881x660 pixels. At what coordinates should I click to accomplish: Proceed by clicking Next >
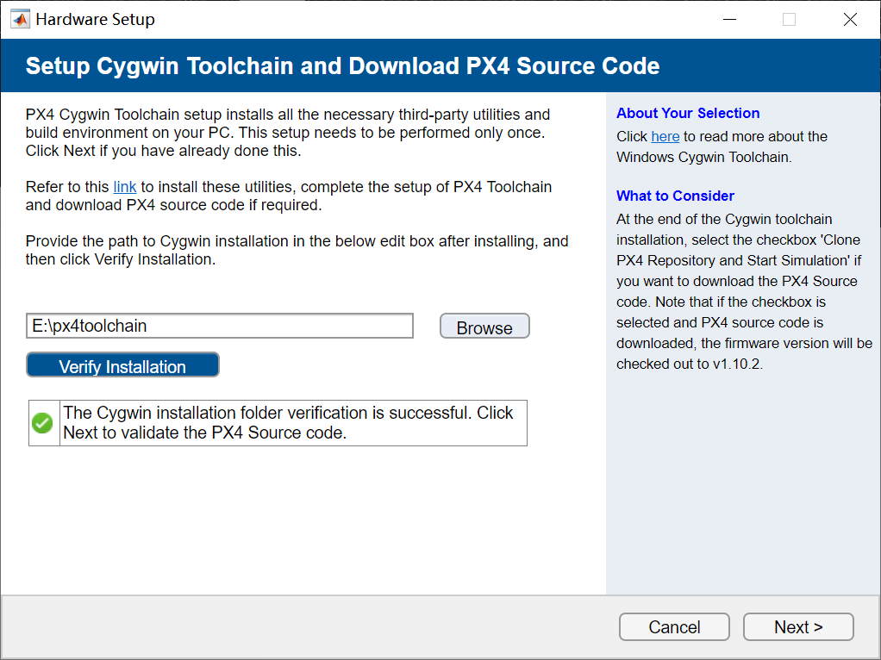pyautogui.click(x=797, y=626)
